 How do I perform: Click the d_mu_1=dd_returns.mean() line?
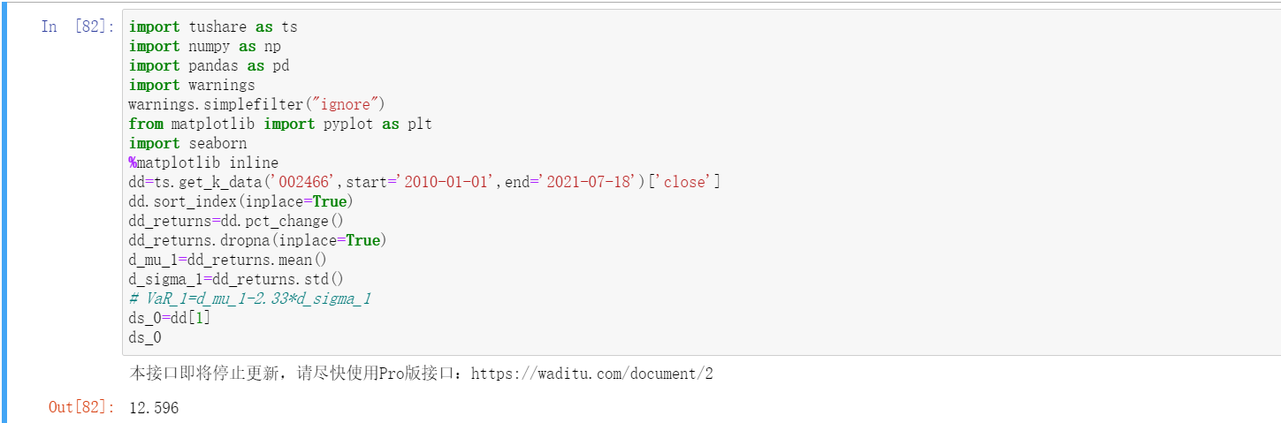click(227, 260)
